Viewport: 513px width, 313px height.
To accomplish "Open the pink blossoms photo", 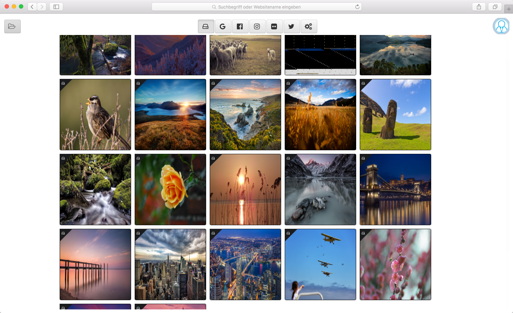I will (x=395, y=264).
